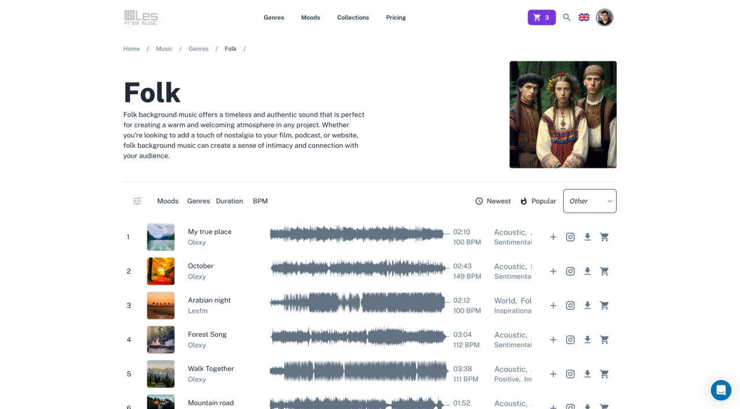Download the track "Walk Together"
This screenshot has width=740, height=409.
pyautogui.click(x=587, y=374)
